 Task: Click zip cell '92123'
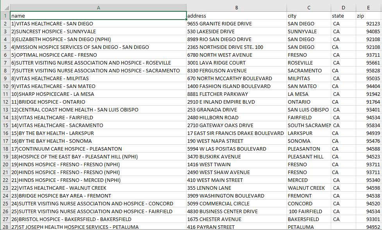pyautogui.click(x=369, y=23)
